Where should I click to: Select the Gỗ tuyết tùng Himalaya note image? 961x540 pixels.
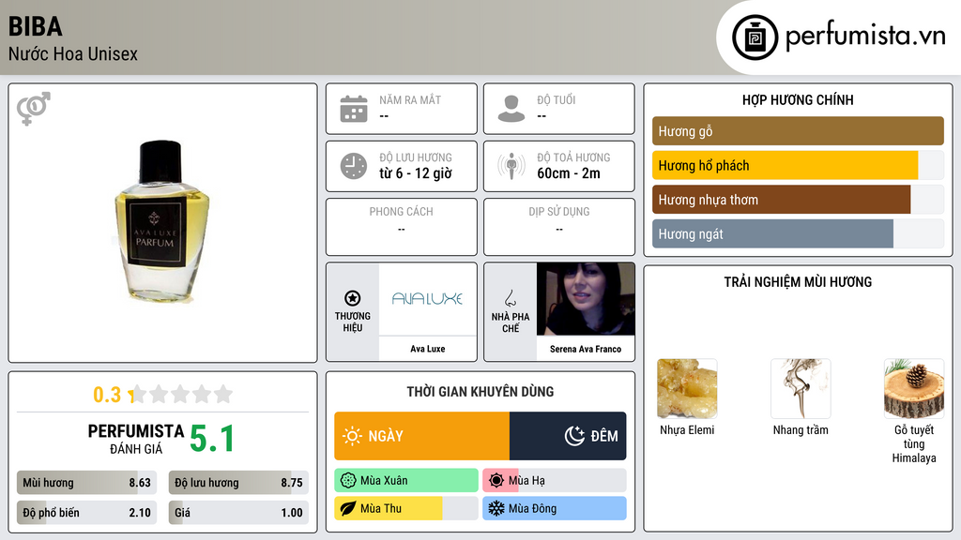[x=914, y=389]
